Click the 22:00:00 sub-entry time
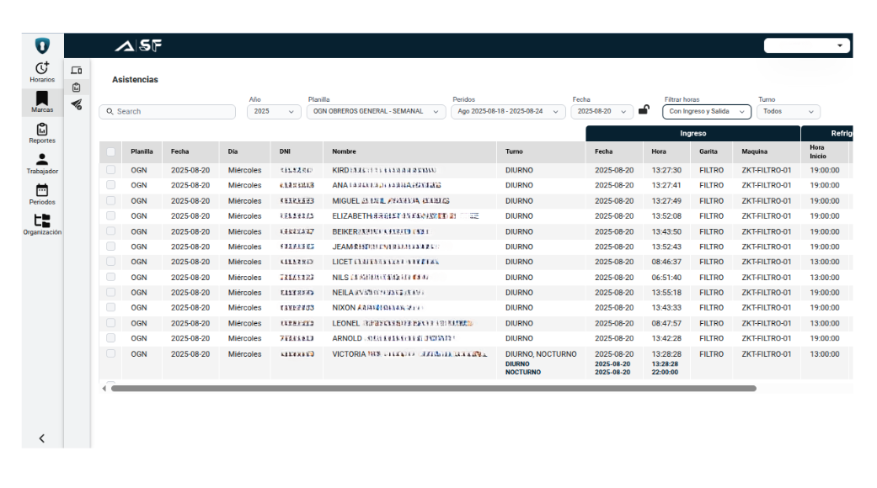877x488 pixels. [665, 373]
